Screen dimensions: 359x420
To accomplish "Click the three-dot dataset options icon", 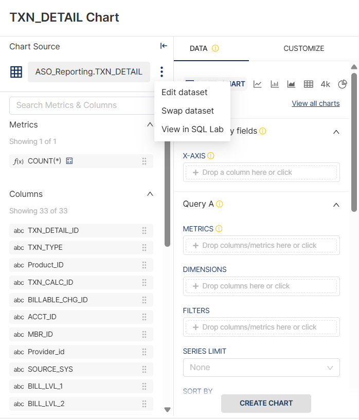I will point(162,72).
